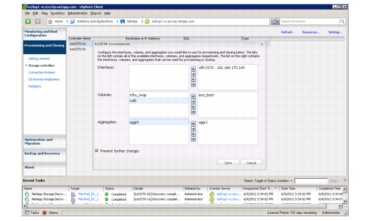
Task: Select aggr1 in selected aggregates list
Action: pyautogui.click(x=227, y=122)
